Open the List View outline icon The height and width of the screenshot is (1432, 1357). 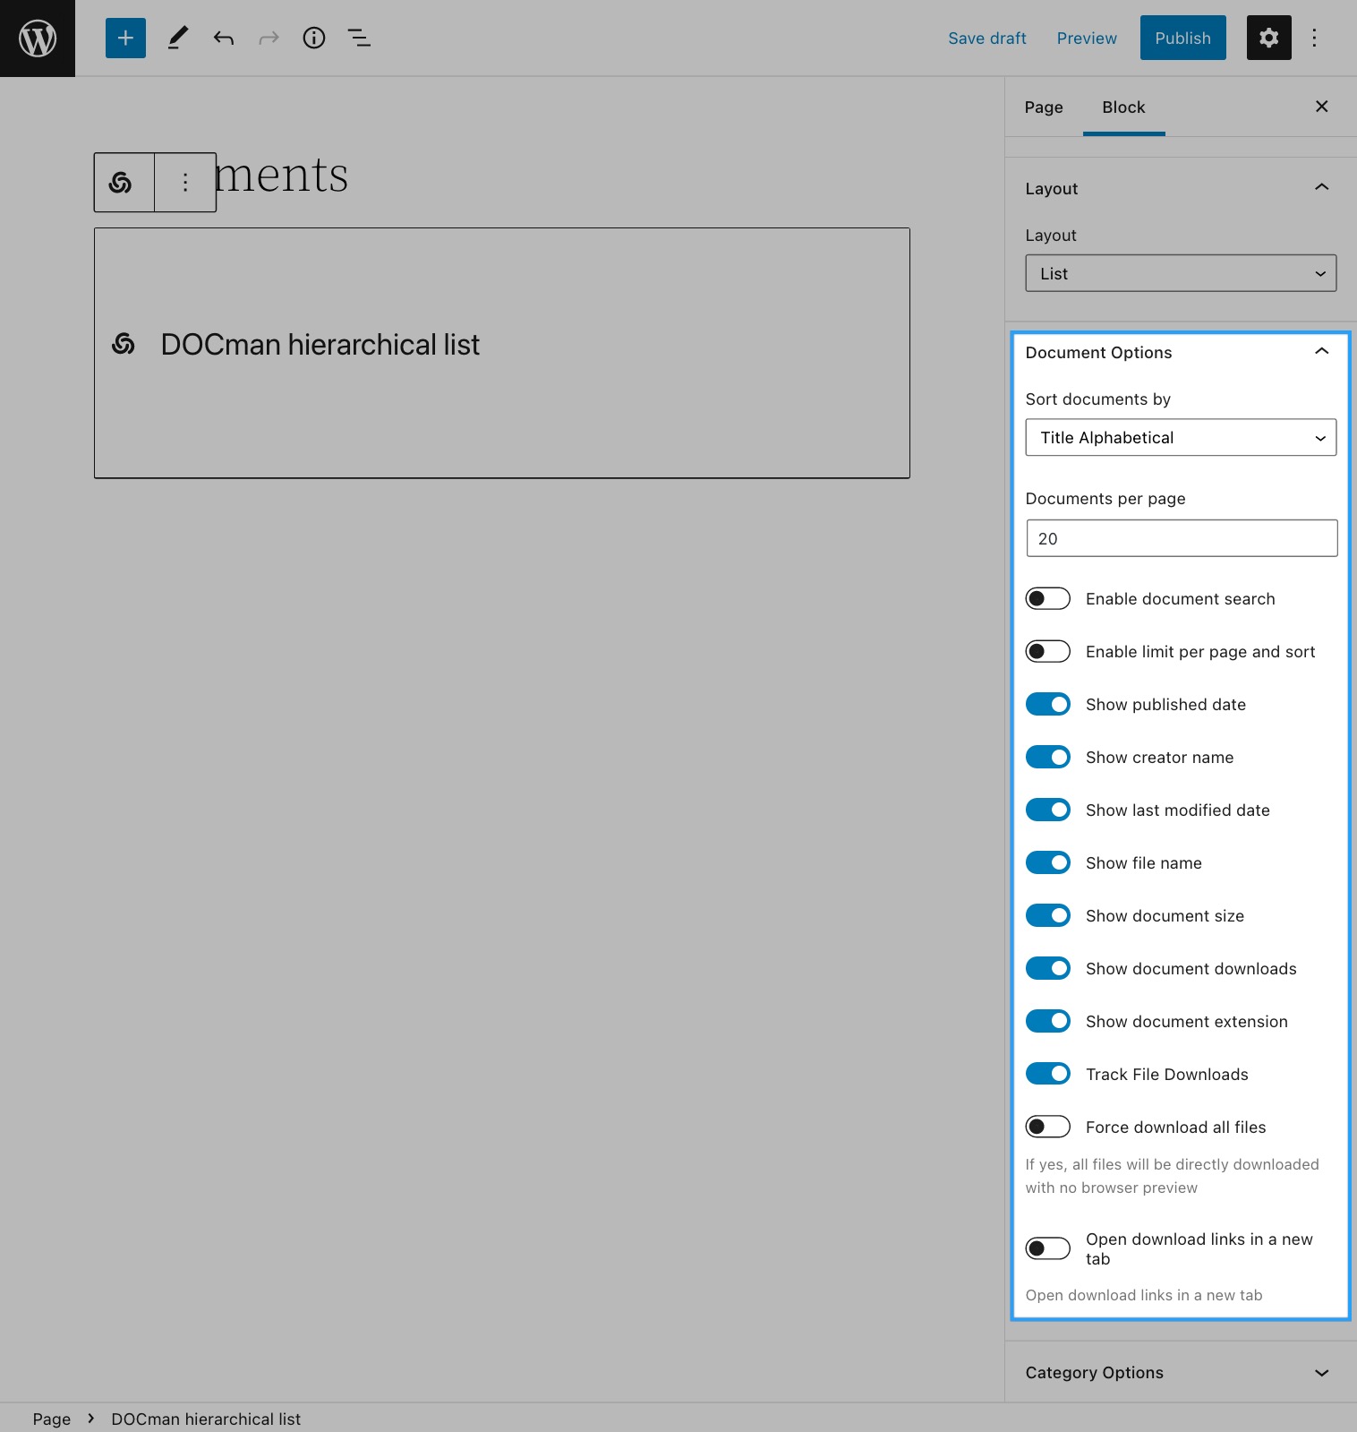point(359,38)
